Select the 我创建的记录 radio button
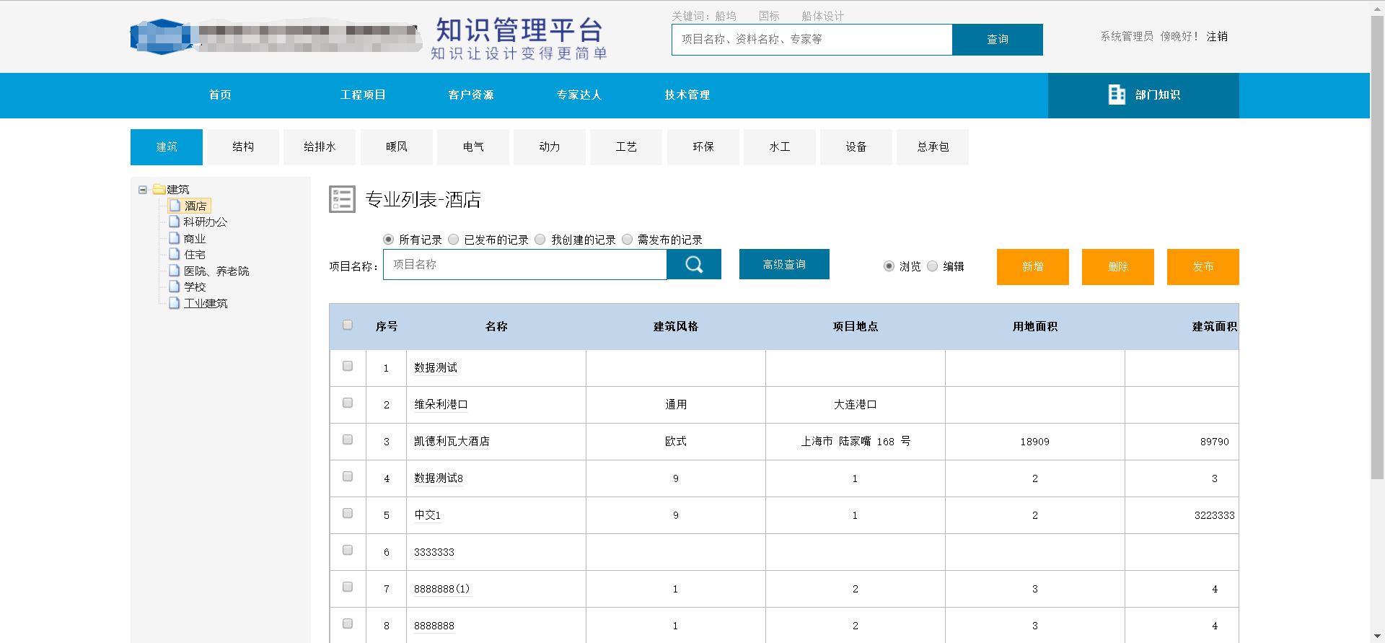 (540, 239)
